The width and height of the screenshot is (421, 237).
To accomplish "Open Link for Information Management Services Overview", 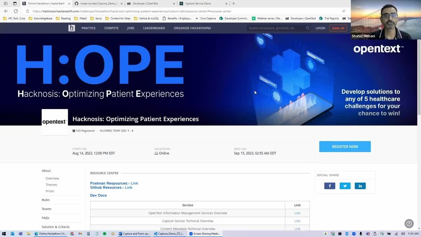I will coord(297,213).
